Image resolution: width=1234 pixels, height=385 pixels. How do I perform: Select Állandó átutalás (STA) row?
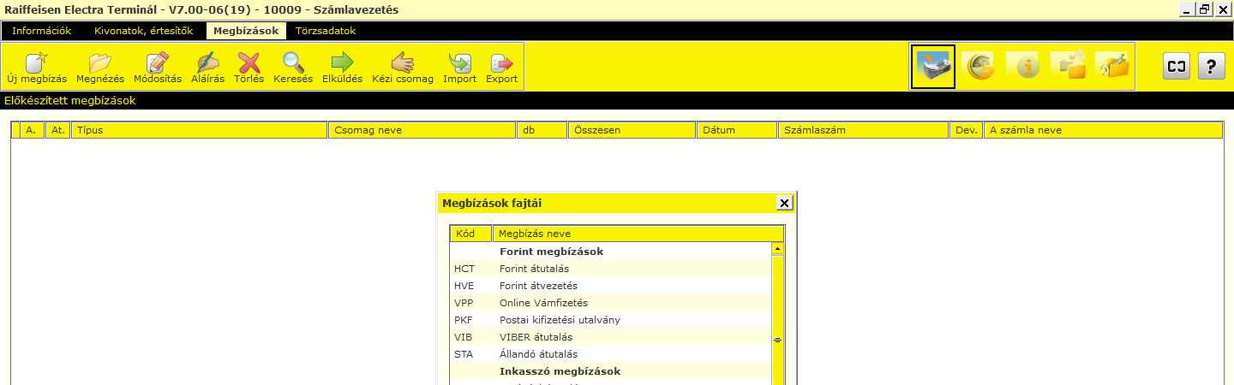[610, 354]
